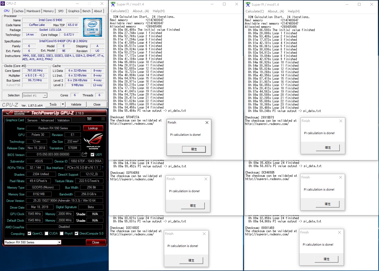Image resolution: width=379 pixels, height=271 pixels.
Task: Confirm the top-right Finish dialog OK button
Action: (x=328, y=148)
